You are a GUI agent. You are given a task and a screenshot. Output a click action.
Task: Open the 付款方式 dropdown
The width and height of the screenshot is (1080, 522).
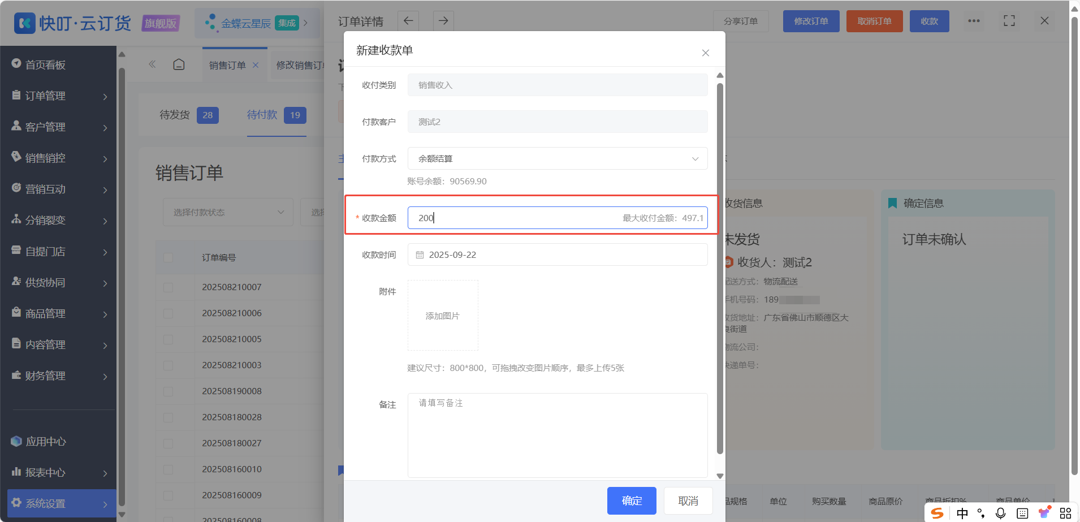(x=558, y=158)
